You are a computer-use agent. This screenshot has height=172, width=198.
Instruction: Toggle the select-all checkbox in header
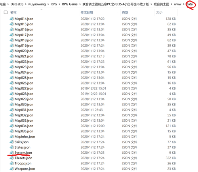(x=6, y=12)
